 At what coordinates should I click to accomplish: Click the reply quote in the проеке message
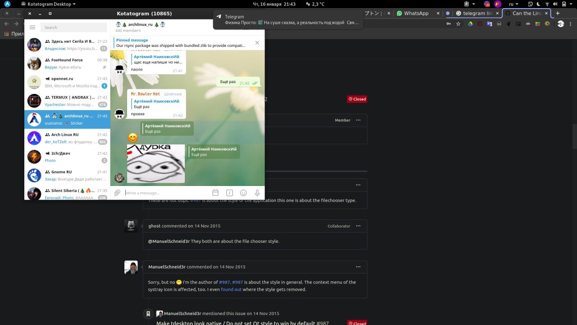tap(156, 104)
